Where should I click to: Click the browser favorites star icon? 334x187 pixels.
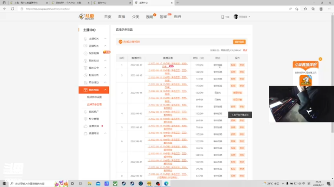[305, 9]
